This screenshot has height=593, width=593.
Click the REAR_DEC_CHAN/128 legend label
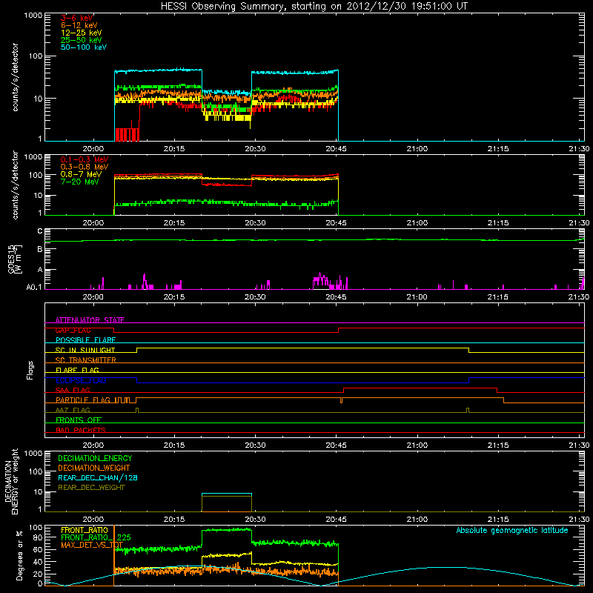98,477
